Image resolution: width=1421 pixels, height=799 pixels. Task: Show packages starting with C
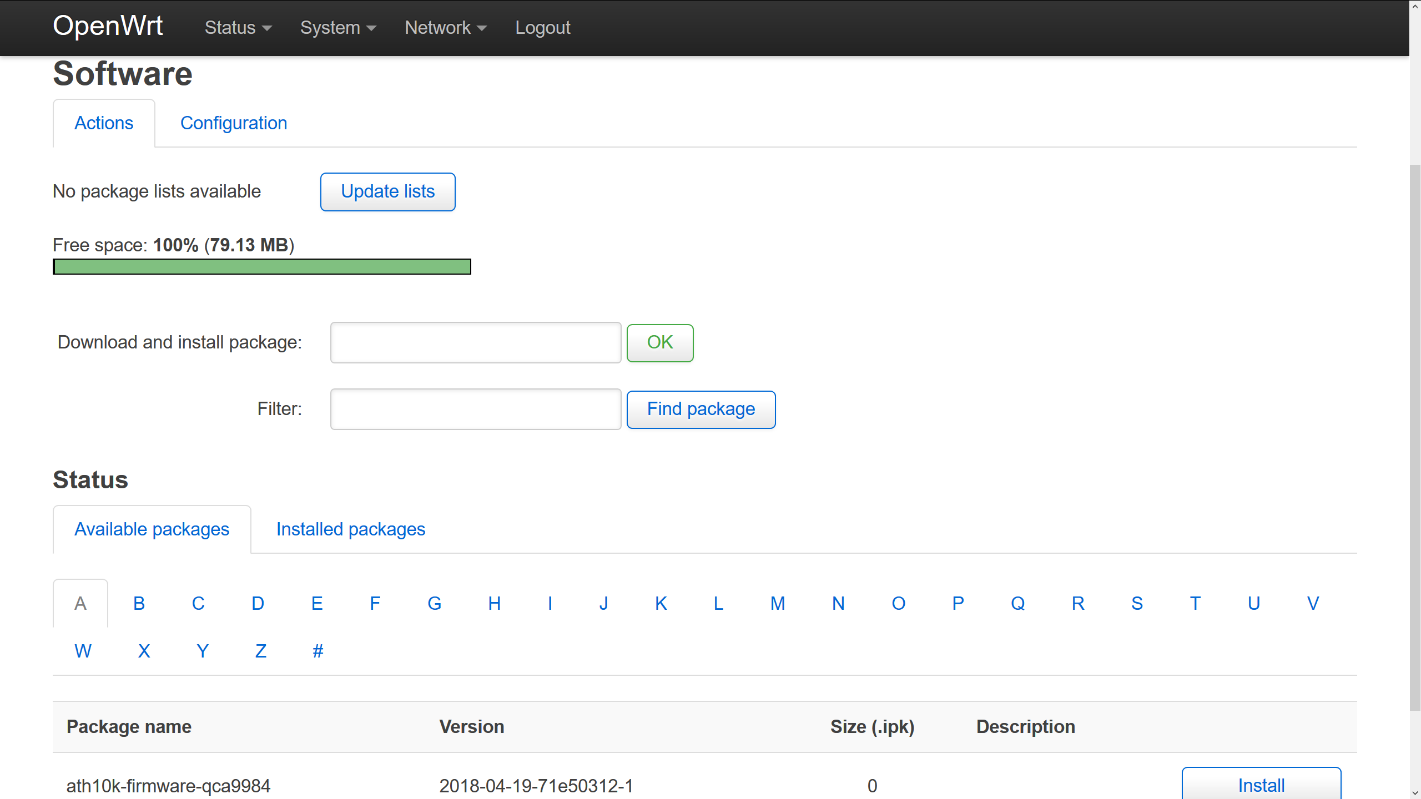coord(198,604)
